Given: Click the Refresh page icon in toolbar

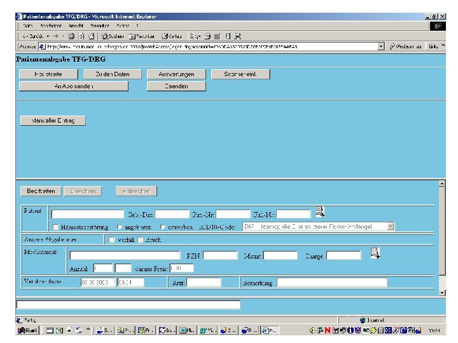Looking at the screenshot, I should pyautogui.click(x=81, y=36).
